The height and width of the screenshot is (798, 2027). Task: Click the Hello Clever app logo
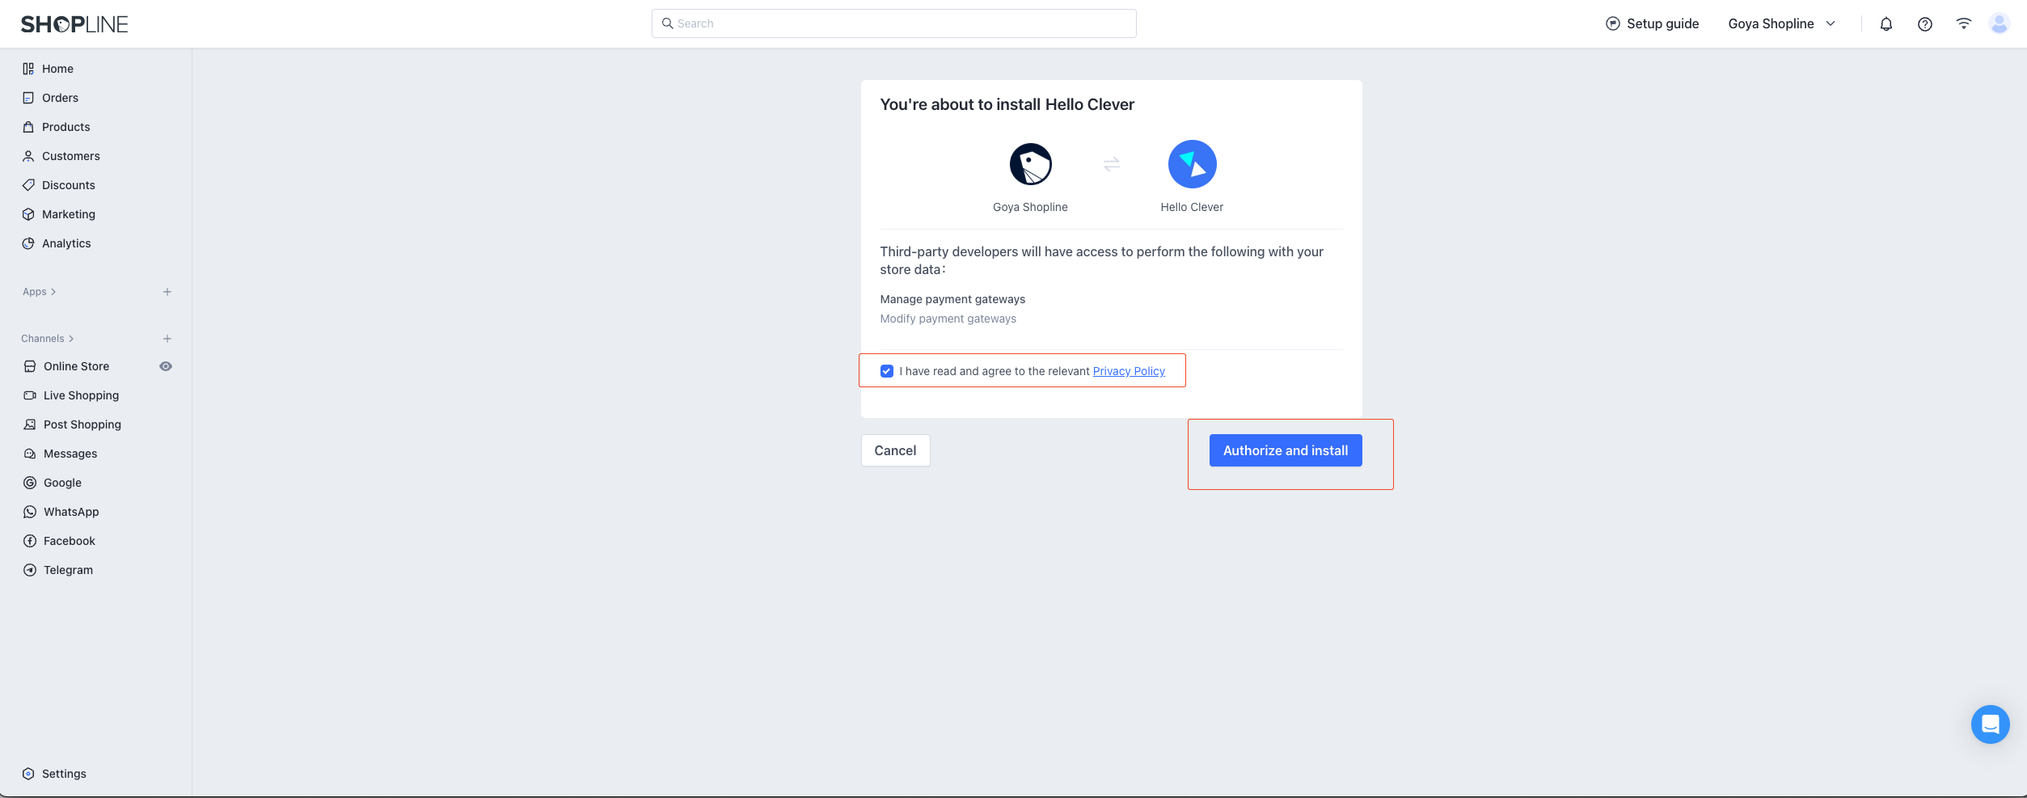pyautogui.click(x=1192, y=164)
